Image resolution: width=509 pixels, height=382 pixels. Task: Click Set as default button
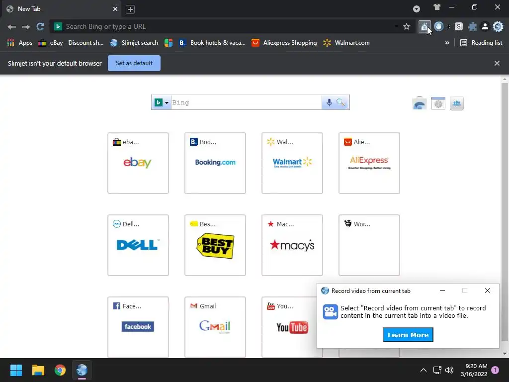[x=134, y=63]
